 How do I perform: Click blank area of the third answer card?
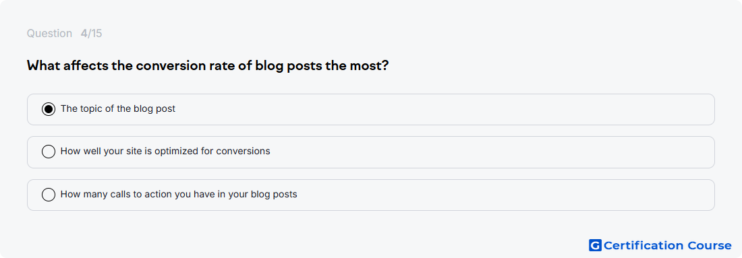(507, 195)
